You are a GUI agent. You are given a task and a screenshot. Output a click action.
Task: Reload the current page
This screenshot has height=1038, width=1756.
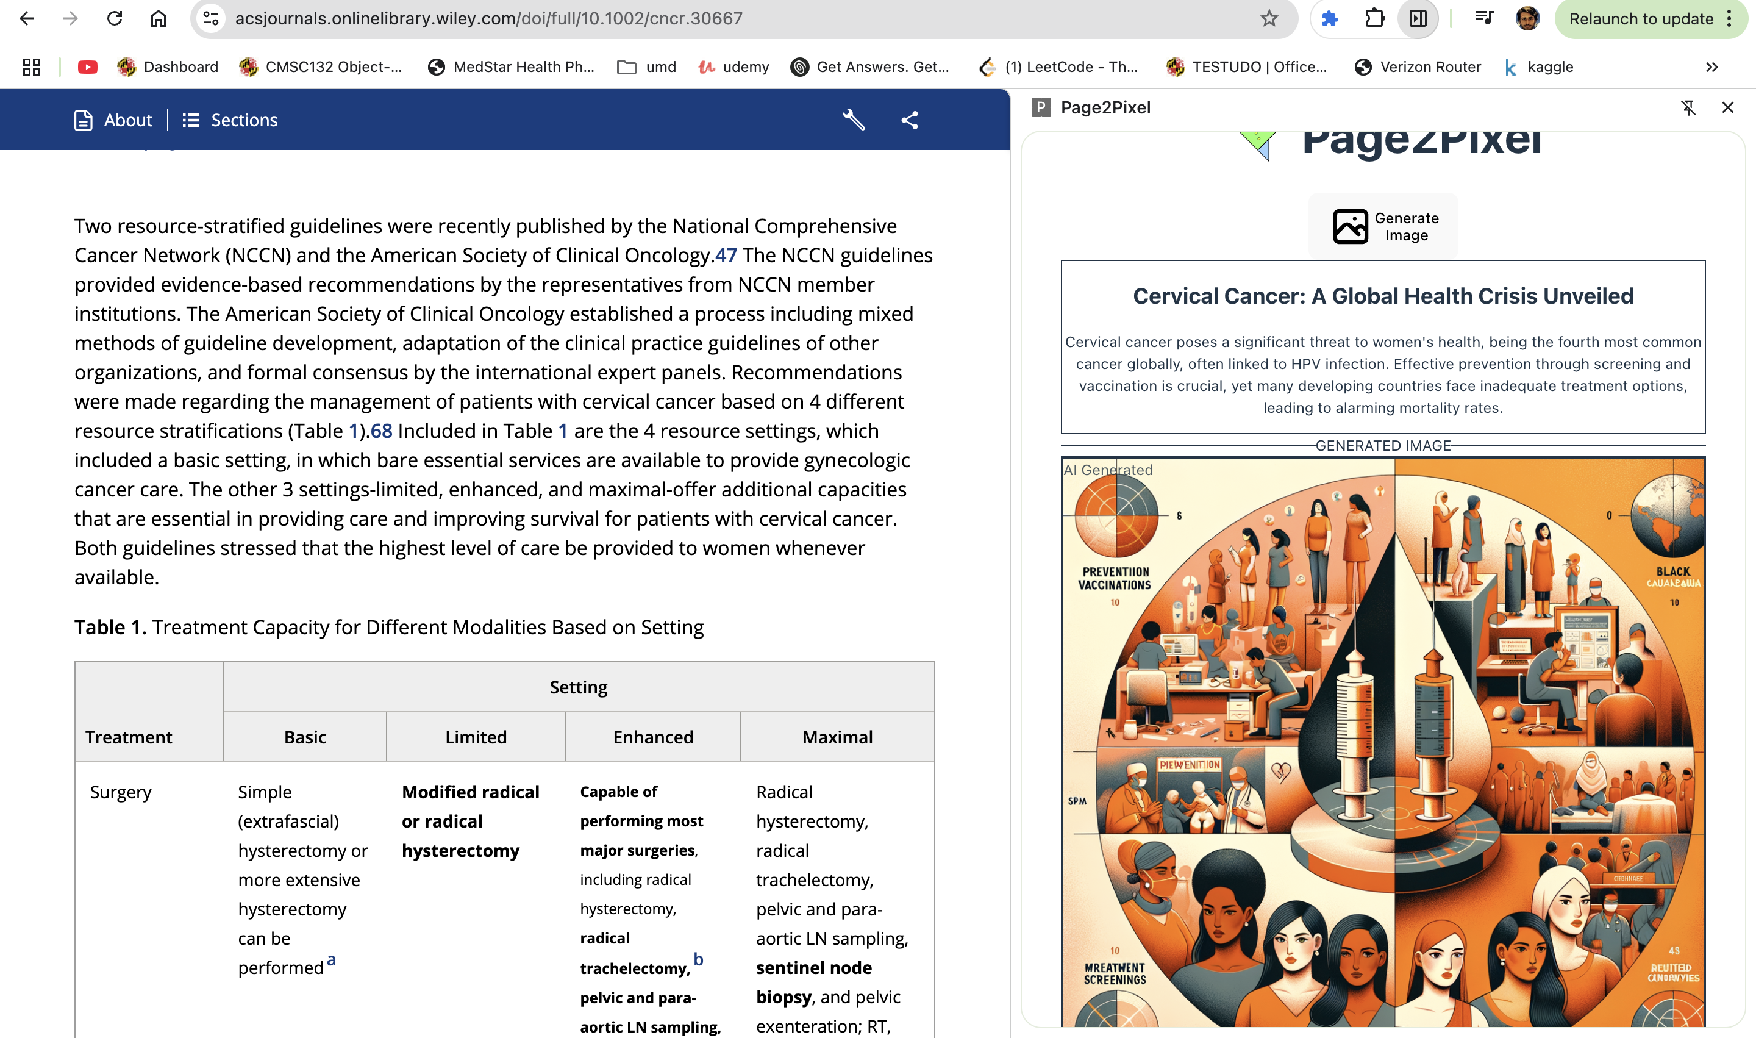(115, 18)
